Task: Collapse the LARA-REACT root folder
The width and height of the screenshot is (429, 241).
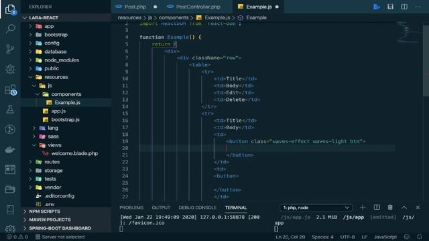Action: (66, 18)
